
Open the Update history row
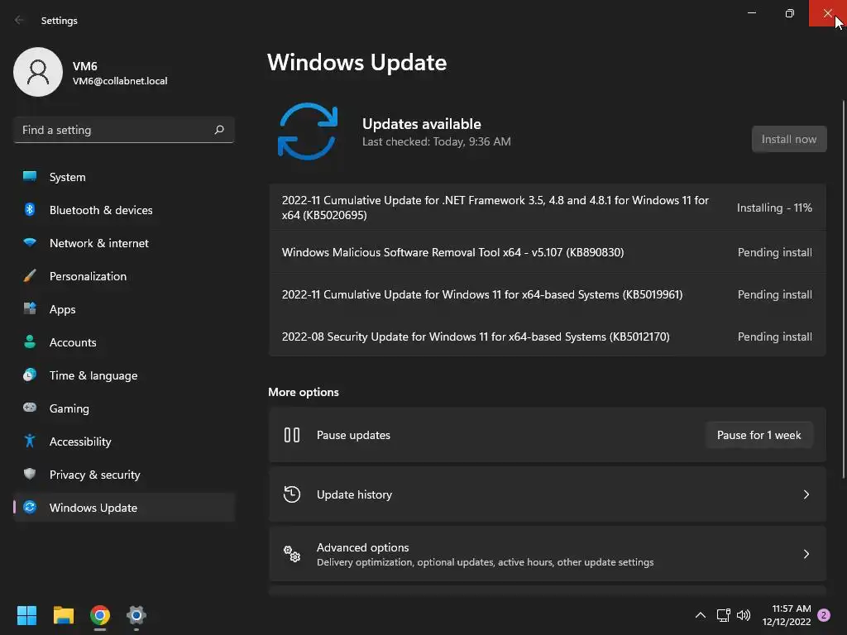548,494
